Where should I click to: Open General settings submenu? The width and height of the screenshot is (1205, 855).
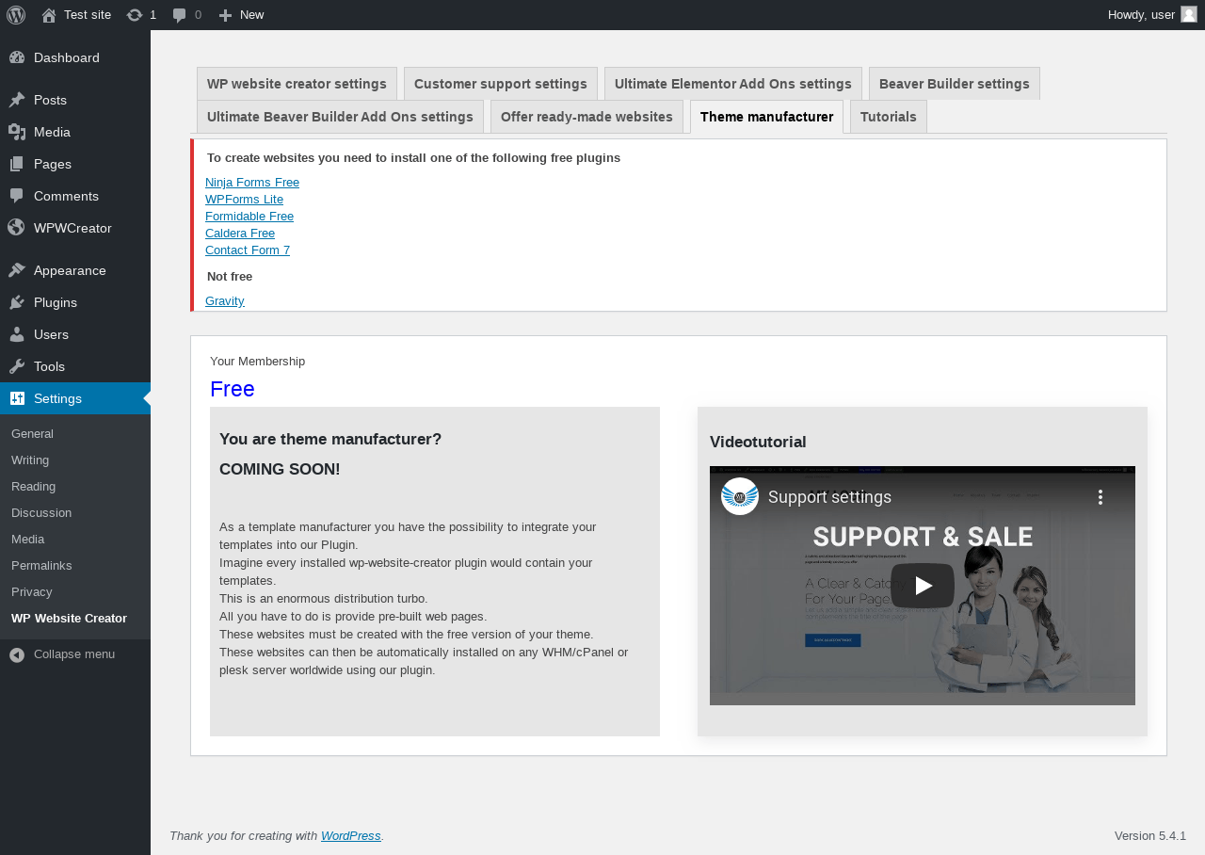coord(75,434)
